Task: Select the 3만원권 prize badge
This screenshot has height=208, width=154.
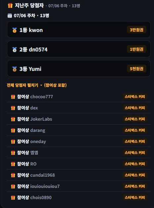Action: pyautogui.click(x=136, y=30)
